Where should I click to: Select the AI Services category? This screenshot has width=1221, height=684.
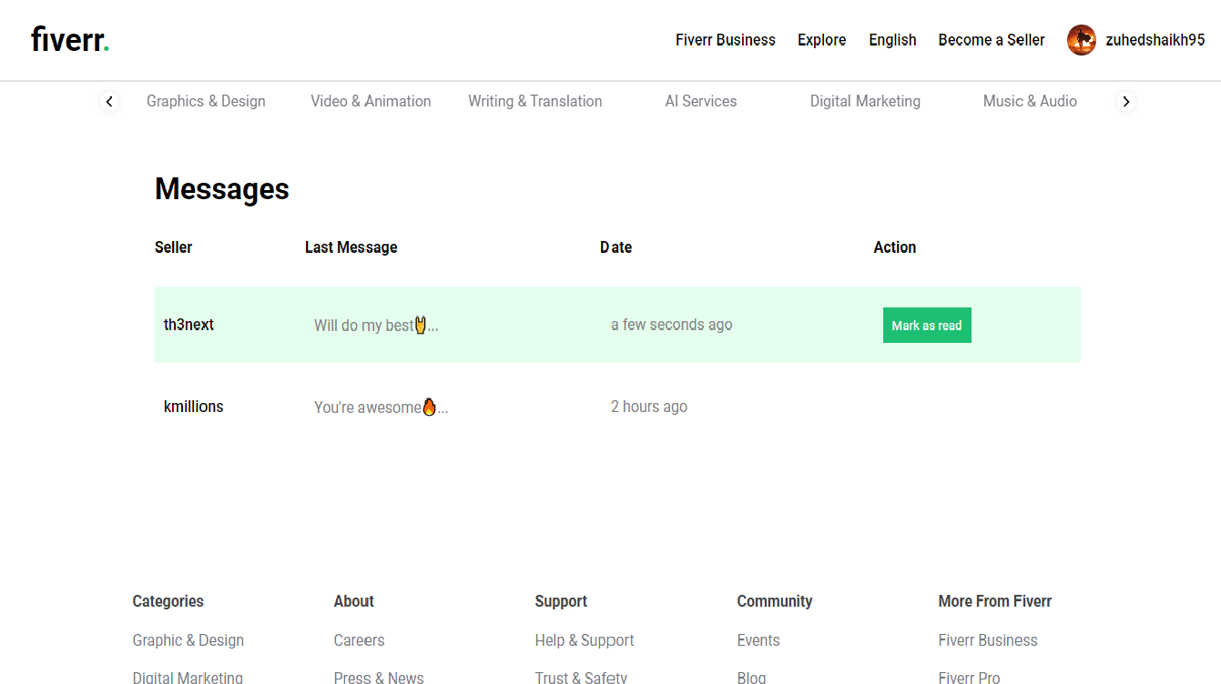(x=701, y=101)
